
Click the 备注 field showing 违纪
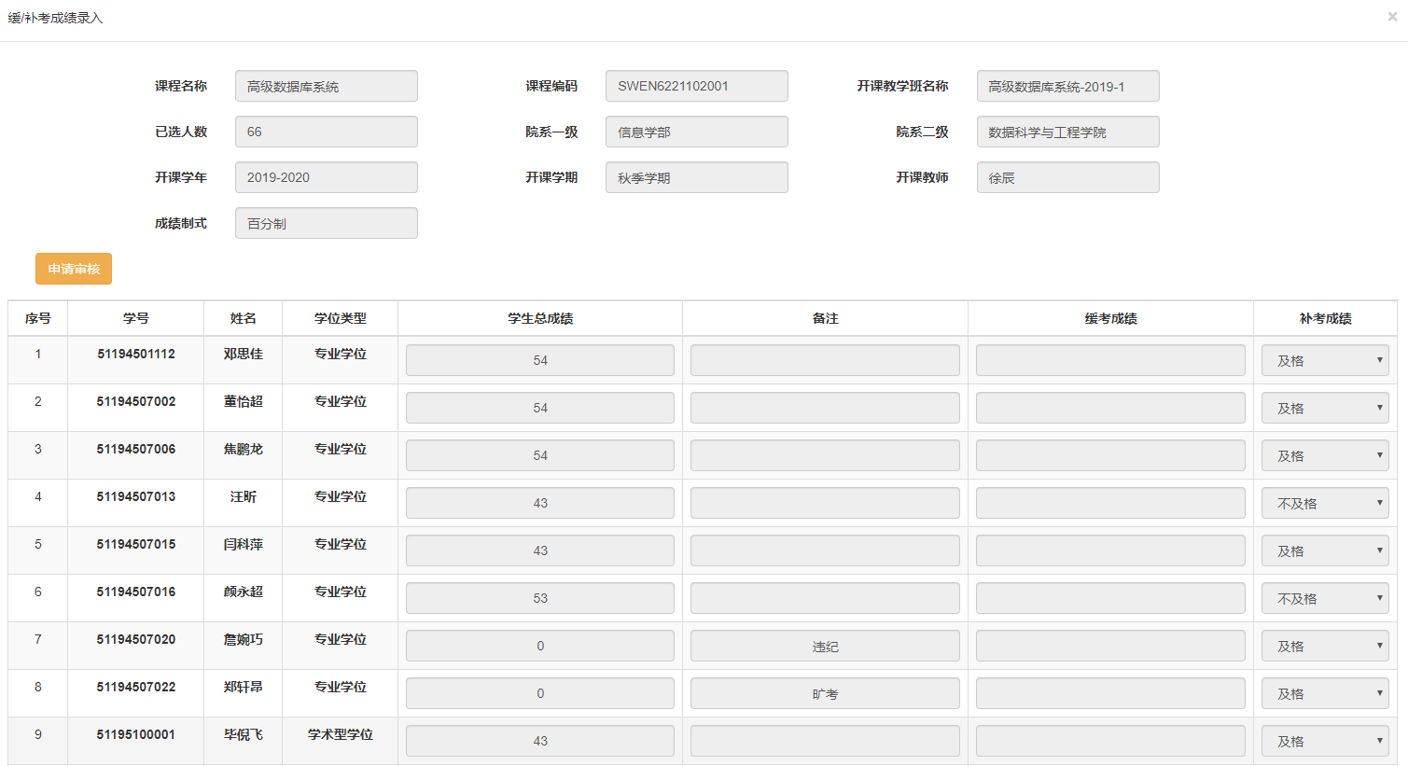(825, 646)
